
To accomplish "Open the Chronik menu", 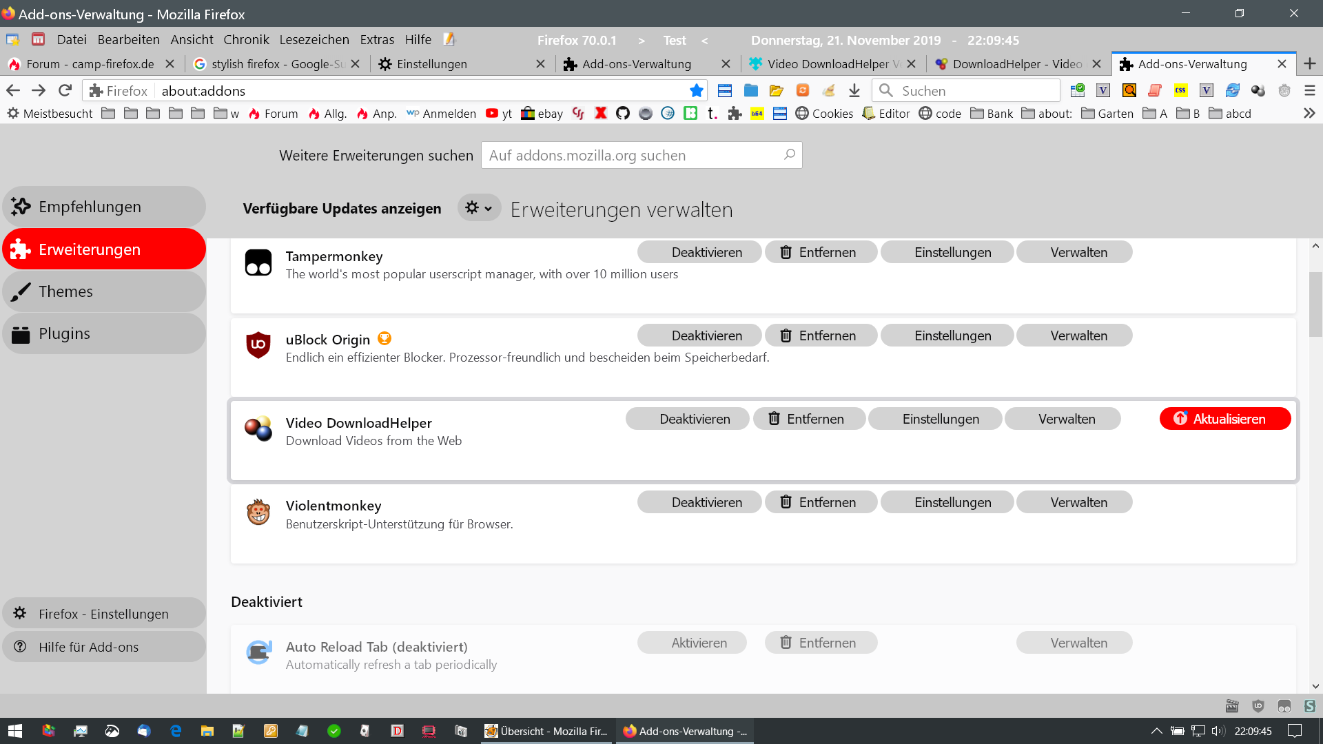I will tap(246, 39).
